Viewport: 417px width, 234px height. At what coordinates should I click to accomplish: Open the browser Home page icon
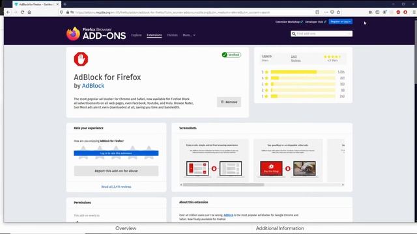click(x=29, y=12)
